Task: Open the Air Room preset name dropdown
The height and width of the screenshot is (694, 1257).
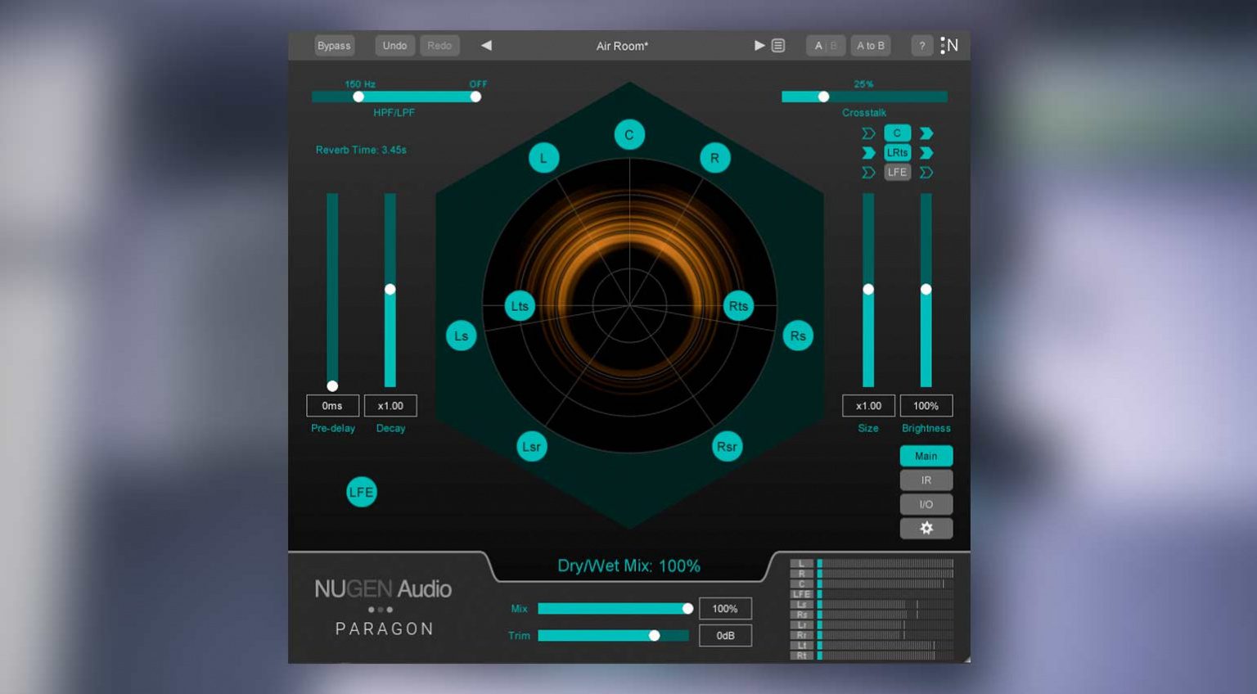Action: 622,46
